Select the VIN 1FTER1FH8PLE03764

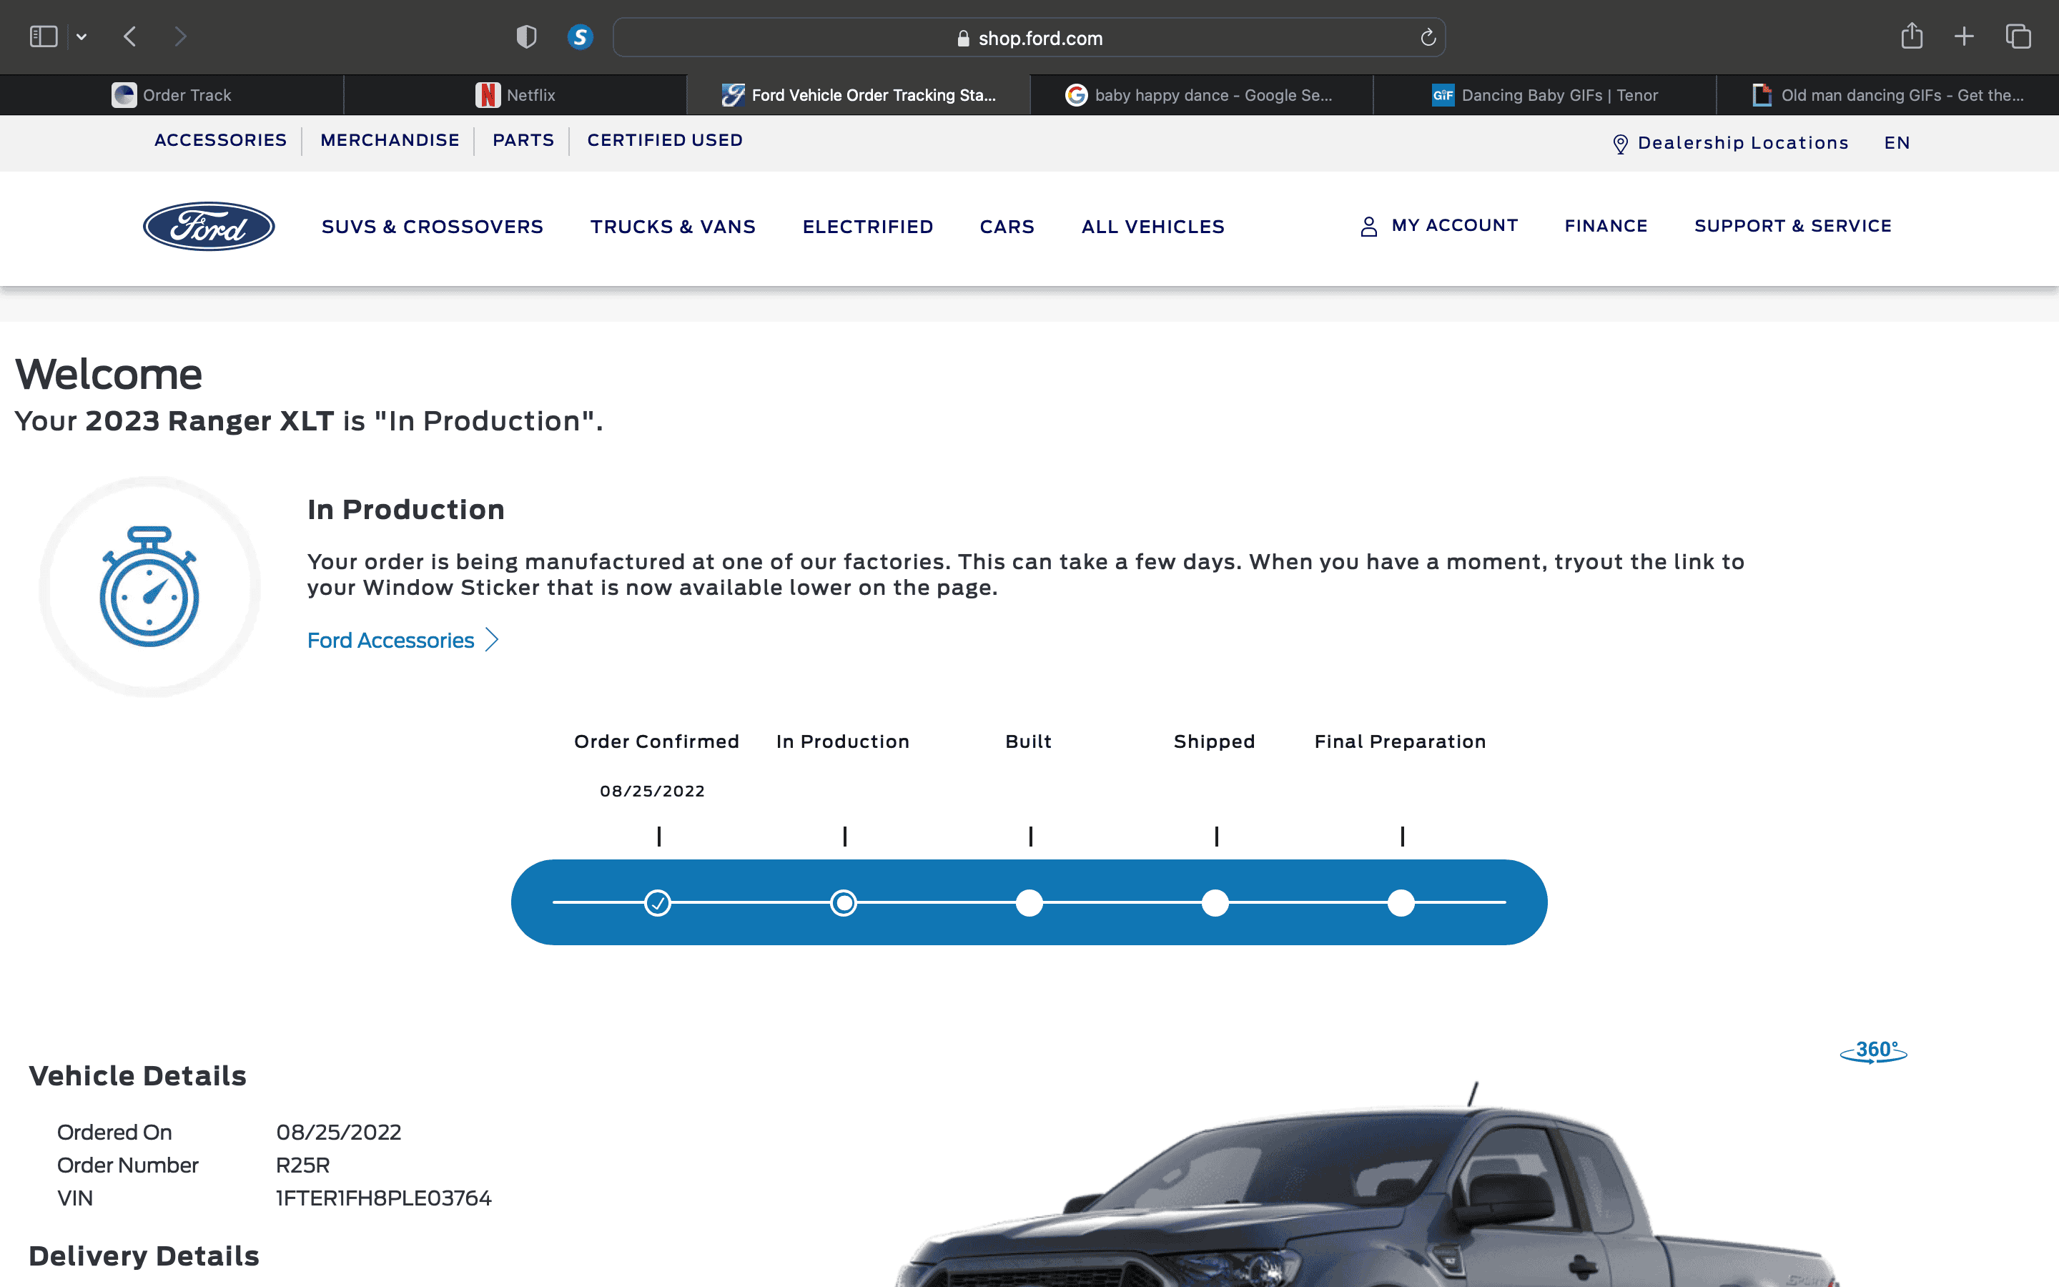point(384,1198)
